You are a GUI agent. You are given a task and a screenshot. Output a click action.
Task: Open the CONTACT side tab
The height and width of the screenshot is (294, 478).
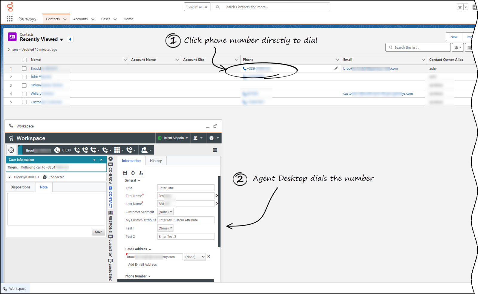tap(111, 197)
